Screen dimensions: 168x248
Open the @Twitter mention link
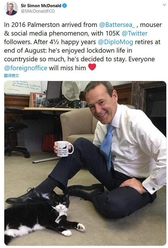click(x=135, y=34)
